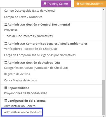The image size is (106, 117).
Task: Click the list icon beside Administrar Gestión y Control Documental
Action: (5, 25)
